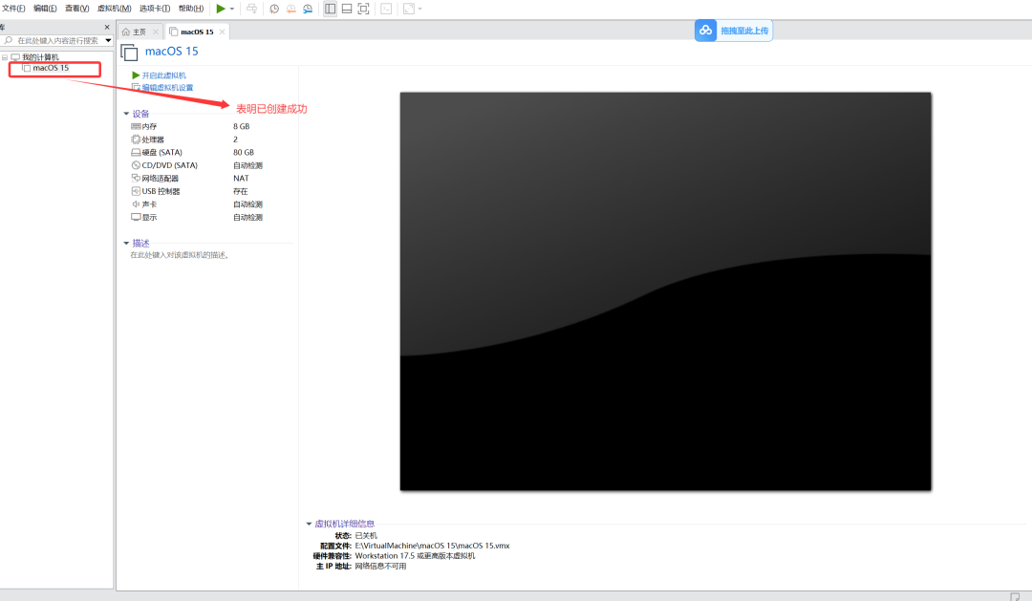Image resolution: width=1032 pixels, height=601 pixels.
Task: Click the 存在 USB controller value
Action: click(x=240, y=191)
